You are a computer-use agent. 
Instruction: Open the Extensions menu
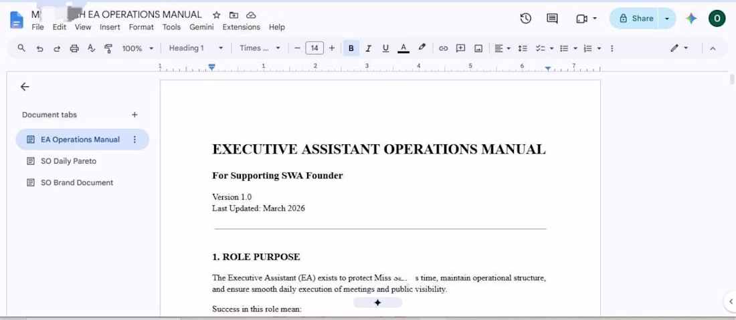(x=242, y=27)
